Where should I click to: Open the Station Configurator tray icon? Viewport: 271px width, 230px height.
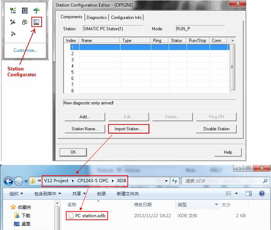(x=37, y=22)
